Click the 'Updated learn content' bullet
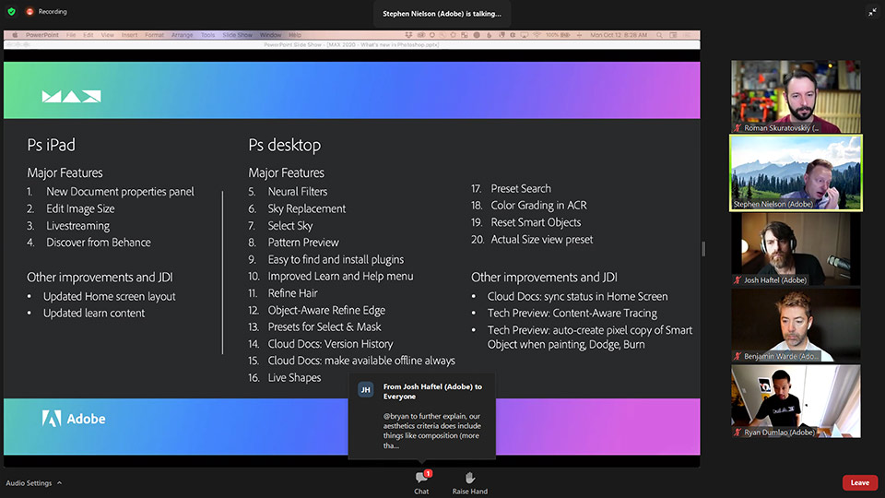Viewport: 885px width, 498px height. 94,313
